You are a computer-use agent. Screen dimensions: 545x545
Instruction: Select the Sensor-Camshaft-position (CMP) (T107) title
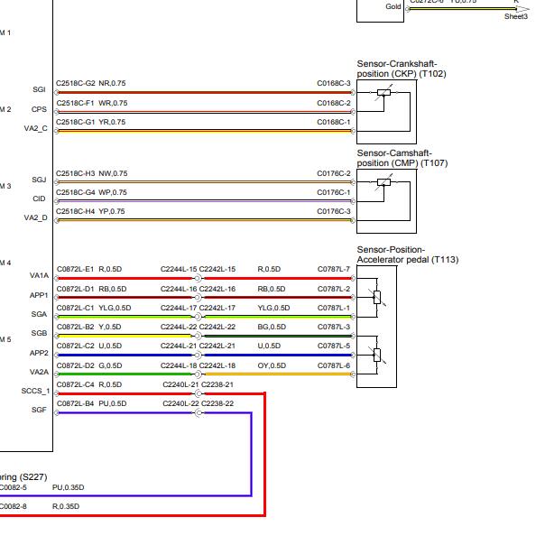402,158
